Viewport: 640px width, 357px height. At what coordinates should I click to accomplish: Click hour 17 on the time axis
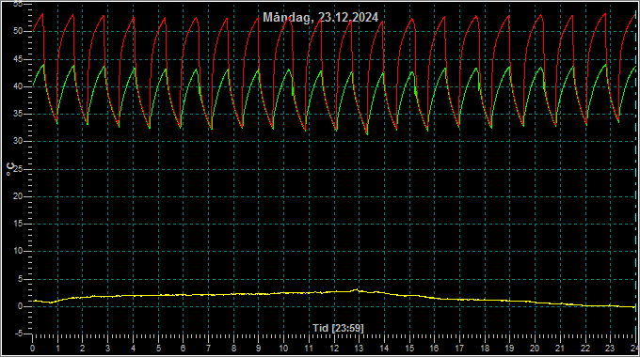coord(460,349)
